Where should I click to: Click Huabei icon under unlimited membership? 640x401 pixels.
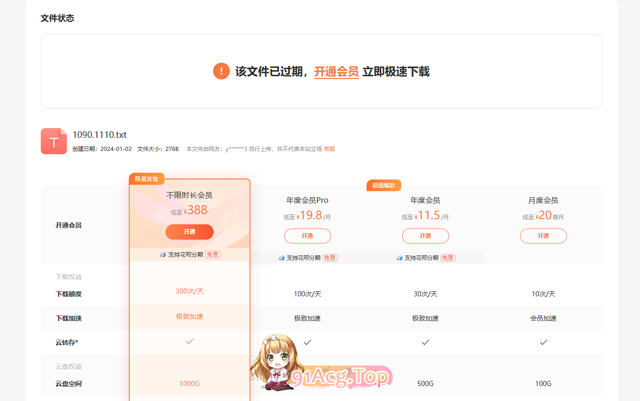pyautogui.click(x=162, y=255)
